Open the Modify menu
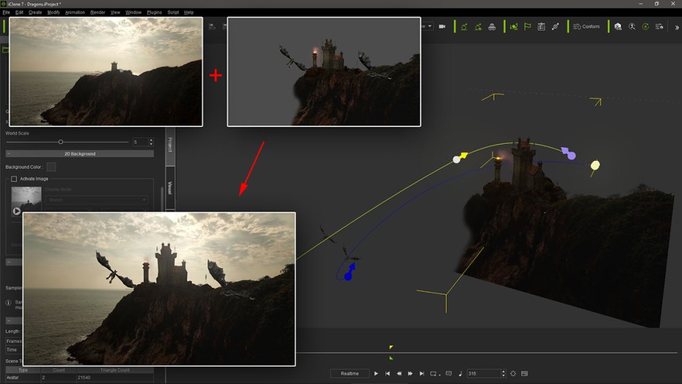Image resolution: width=682 pixels, height=384 pixels. pyautogui.click(x=53, y=12)
